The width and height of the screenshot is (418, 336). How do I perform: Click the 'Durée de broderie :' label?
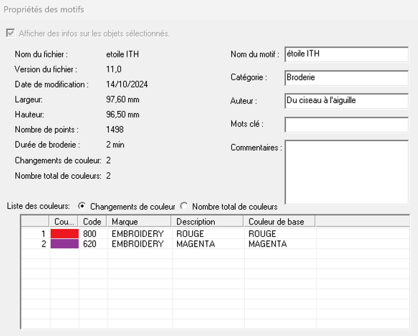(x=47, y=145)
